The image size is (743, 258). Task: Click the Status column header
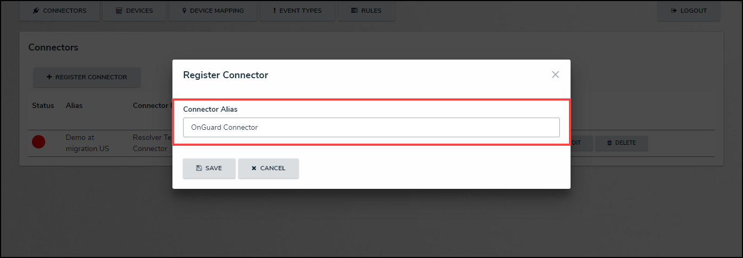pos(43,105)
